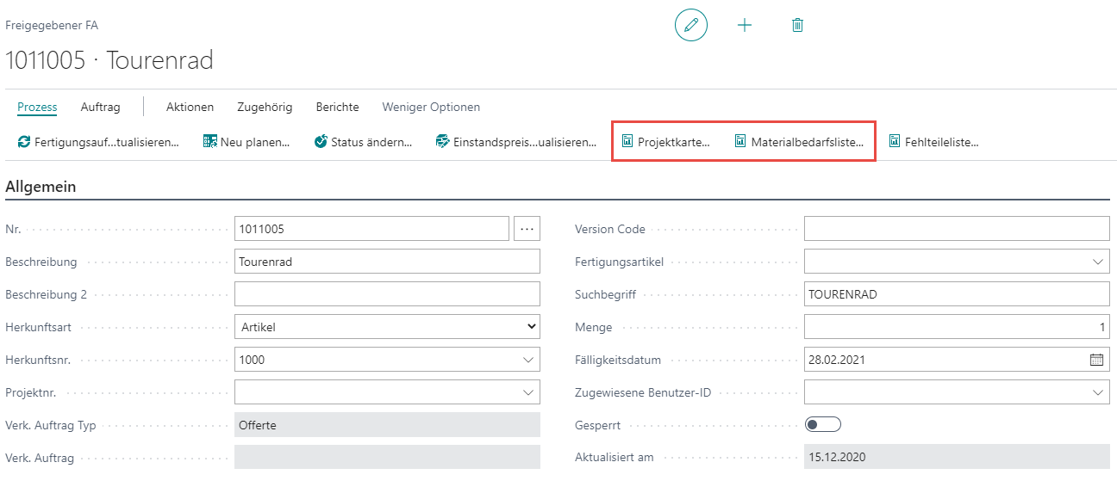Open the Prozess menu tab
Screen dimensions: 1117x487
pos(37,108)
